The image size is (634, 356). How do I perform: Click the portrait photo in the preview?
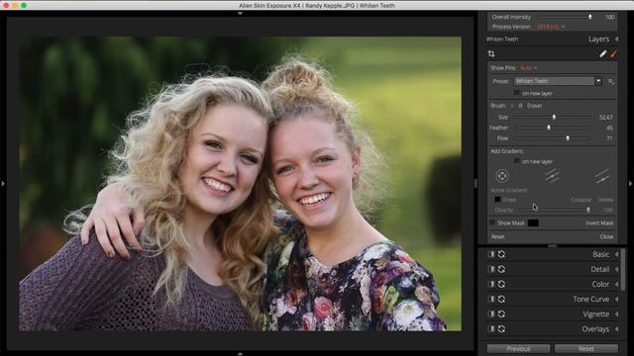point(240,184)
